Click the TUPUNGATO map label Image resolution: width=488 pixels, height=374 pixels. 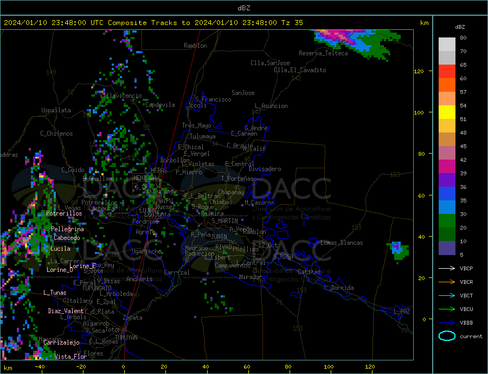pyautogui.click(x=97, y=288)
